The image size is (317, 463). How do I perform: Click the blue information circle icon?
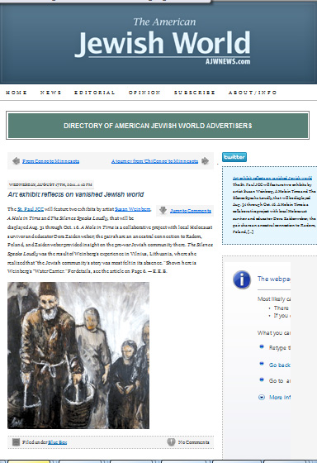tap(242, 279)
